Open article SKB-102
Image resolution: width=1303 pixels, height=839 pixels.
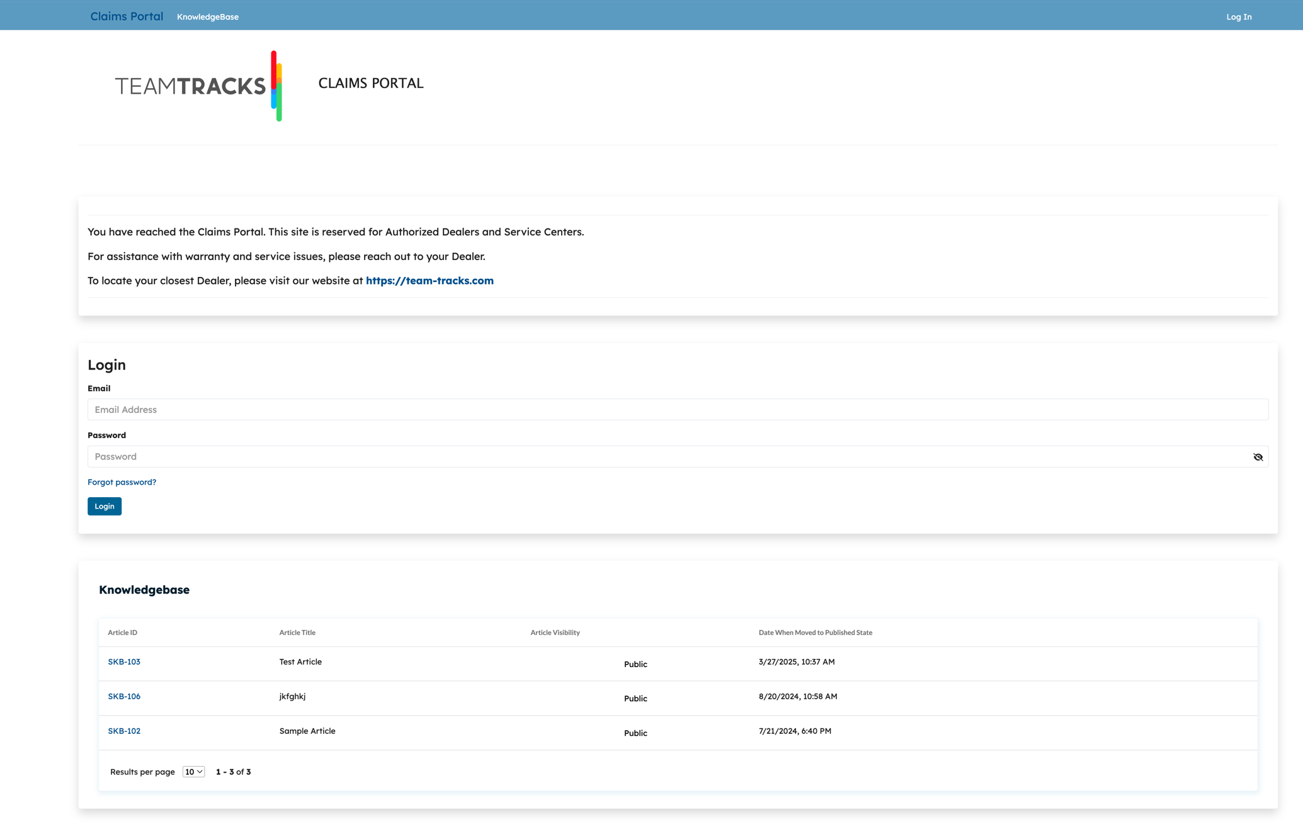(x=124, y=731)
